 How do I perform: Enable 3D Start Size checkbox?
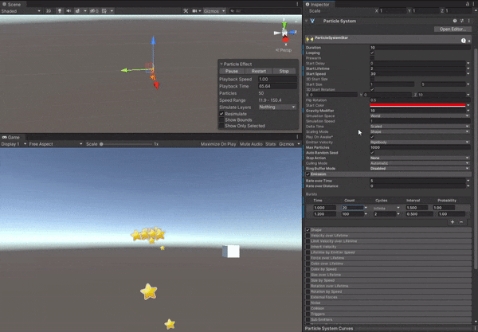pos(372,79)
